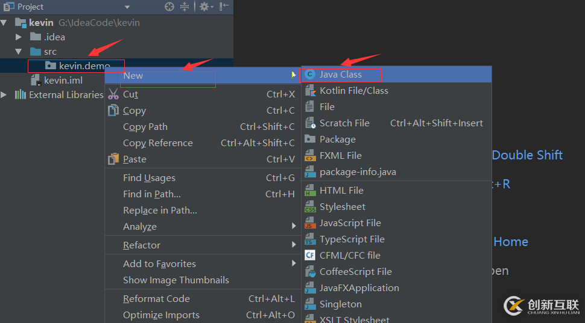The height and width of the screenshot is (323, 585).
Task: Open Add to Favorites submenu arrow
Action: [294, 263]
